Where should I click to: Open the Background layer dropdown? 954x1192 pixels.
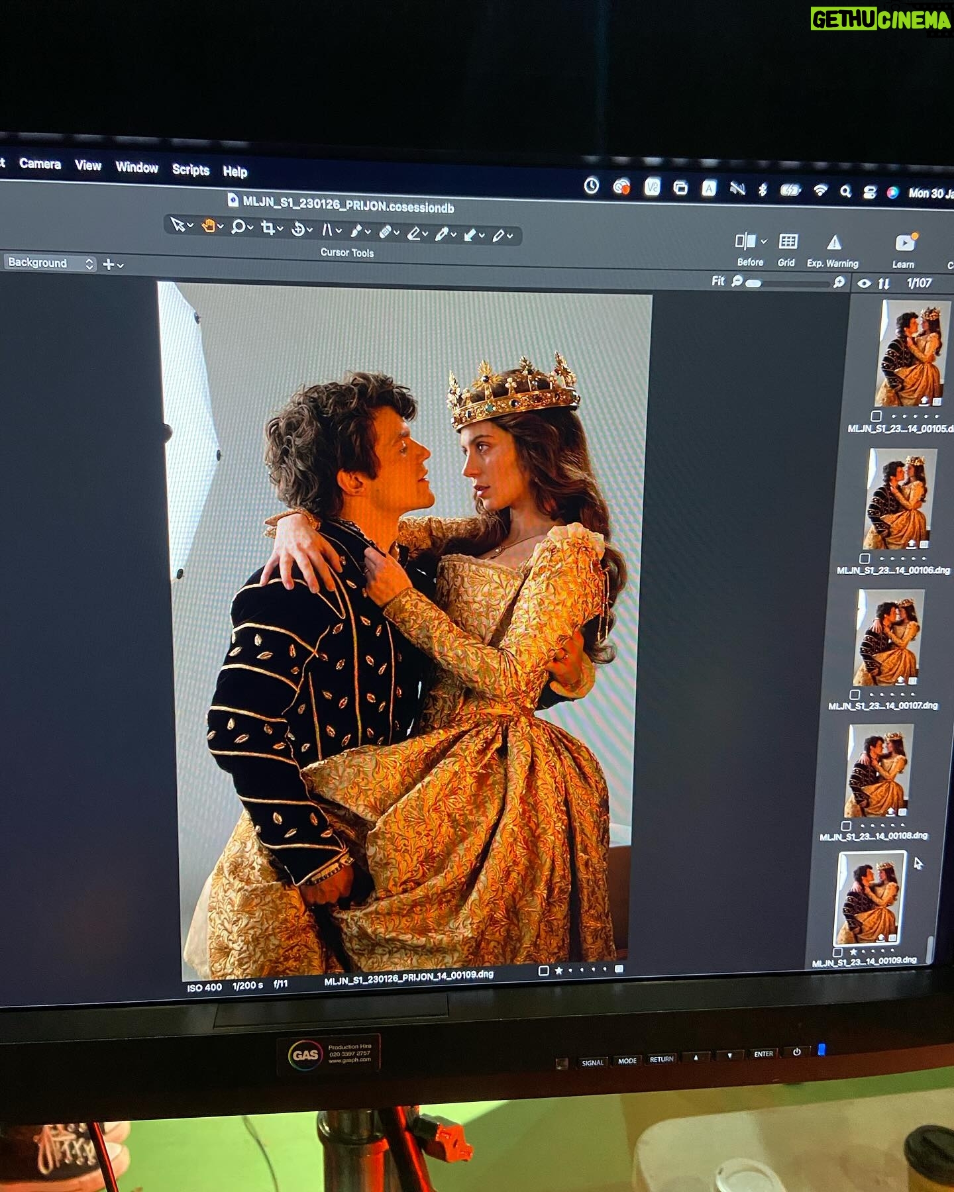(x=50, y=263)
